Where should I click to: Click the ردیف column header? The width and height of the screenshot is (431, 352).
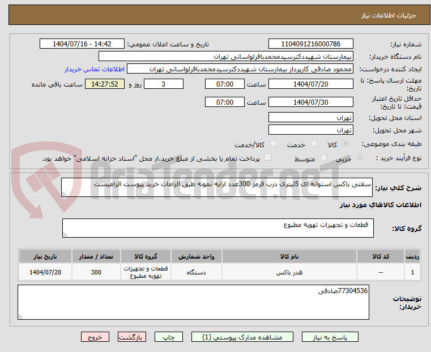[x=412, y=256]
